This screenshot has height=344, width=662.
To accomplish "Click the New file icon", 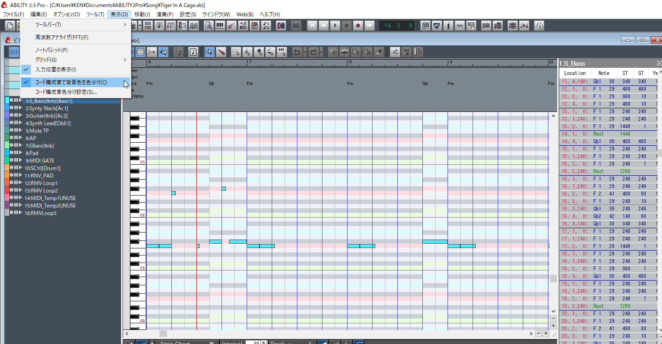I will click(10, 26).
